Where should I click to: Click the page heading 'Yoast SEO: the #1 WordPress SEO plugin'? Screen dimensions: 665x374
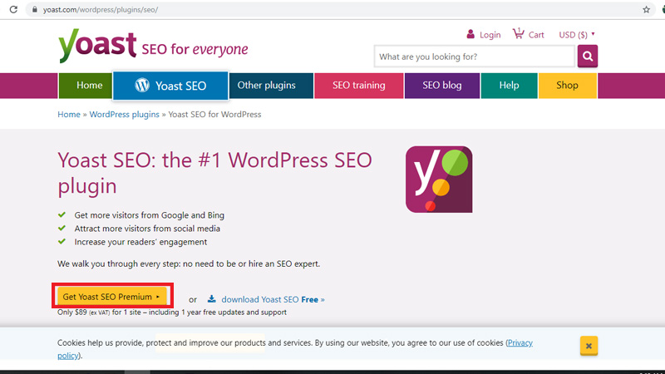(x=214, y=173)
